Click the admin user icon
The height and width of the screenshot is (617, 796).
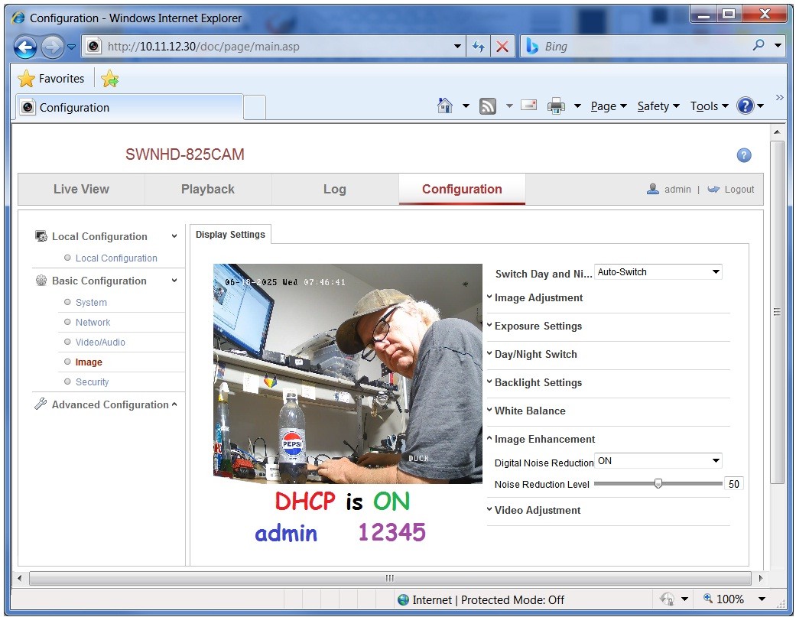click(x=652, y=189)
